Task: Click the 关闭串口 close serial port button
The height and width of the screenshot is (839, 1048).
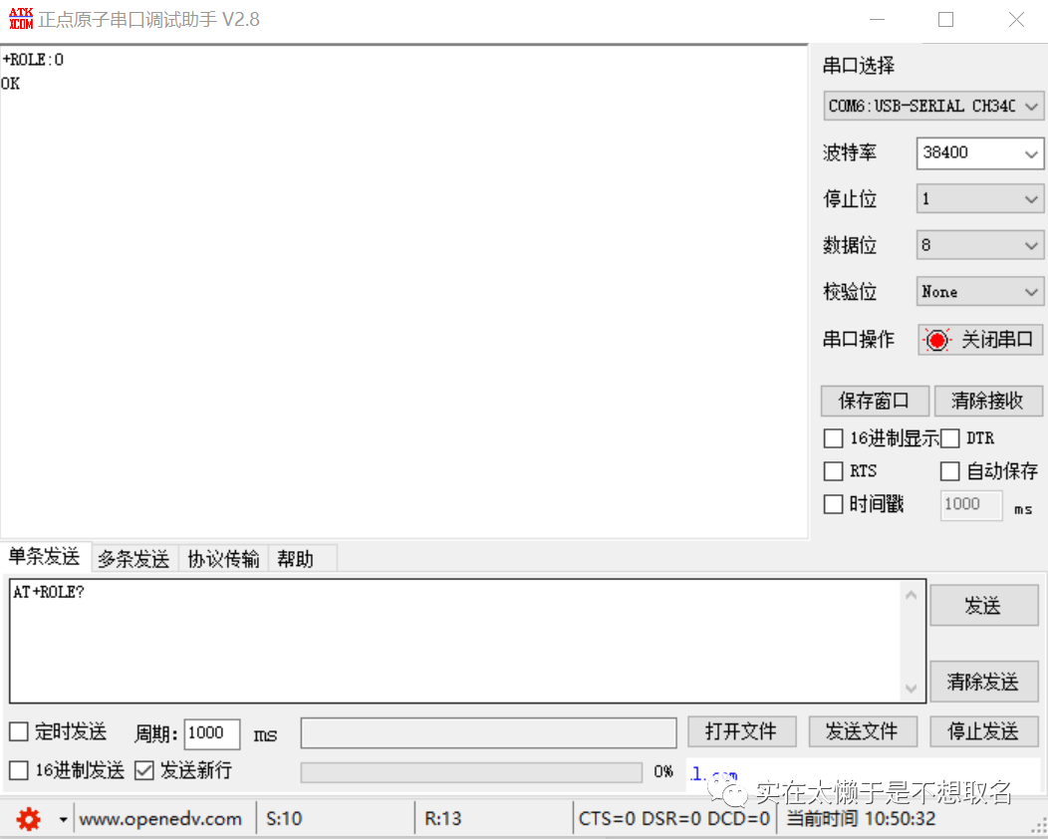Action: coord(980,340)
